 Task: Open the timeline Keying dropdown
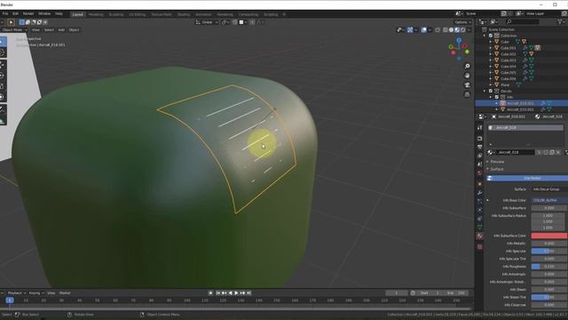36,292
